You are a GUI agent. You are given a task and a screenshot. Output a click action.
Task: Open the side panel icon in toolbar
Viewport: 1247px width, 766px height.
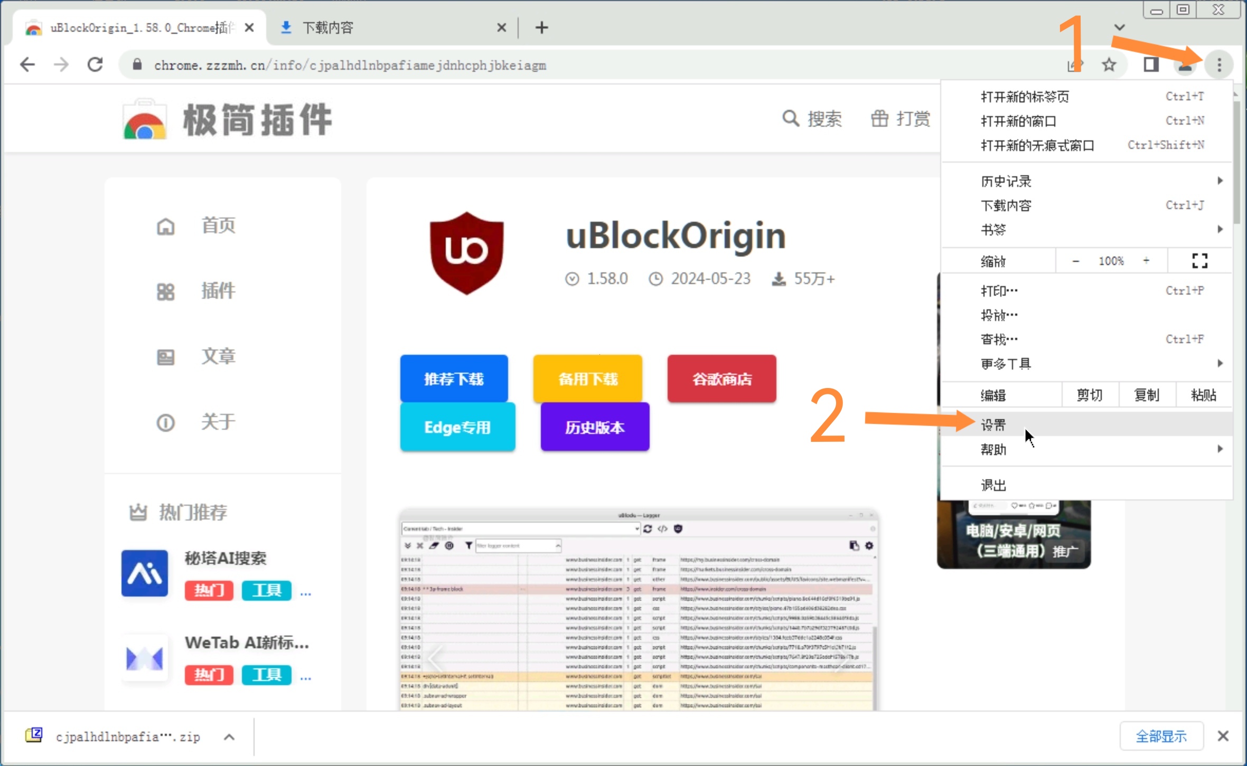tap(1151, 65)
